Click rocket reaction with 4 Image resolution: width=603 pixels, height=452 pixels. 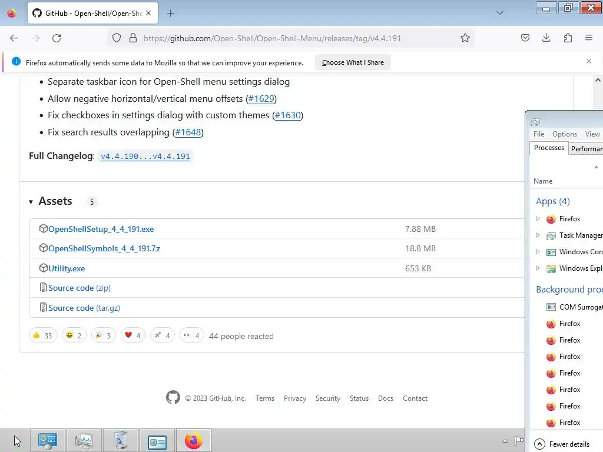coord(163,335)
